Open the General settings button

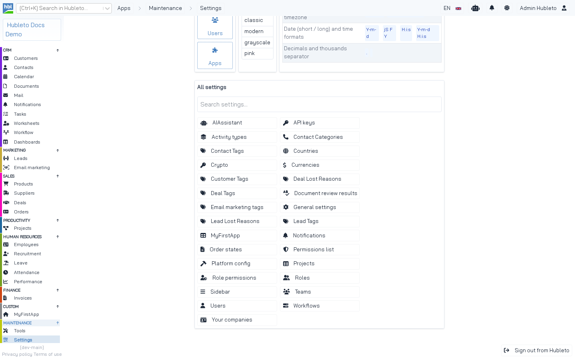tap(320, 207)
